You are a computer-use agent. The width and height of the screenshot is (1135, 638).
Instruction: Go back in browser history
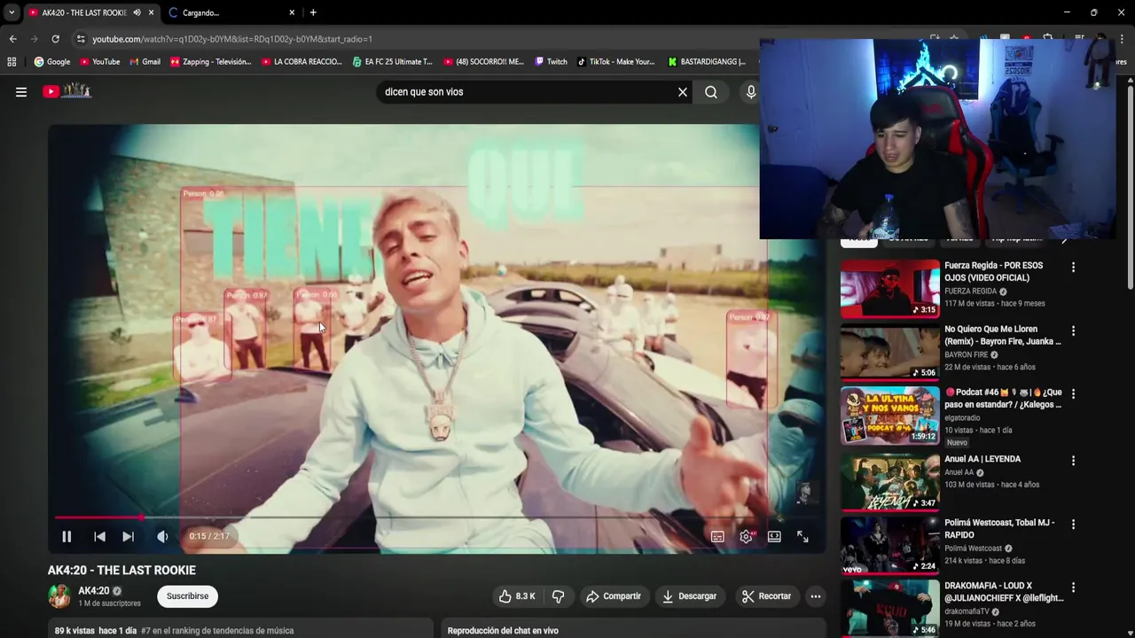[12, 39]
